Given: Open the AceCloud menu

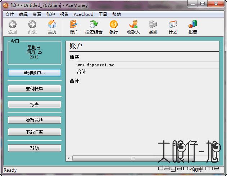Looking at the screenshot, I should tap(83, 14).
